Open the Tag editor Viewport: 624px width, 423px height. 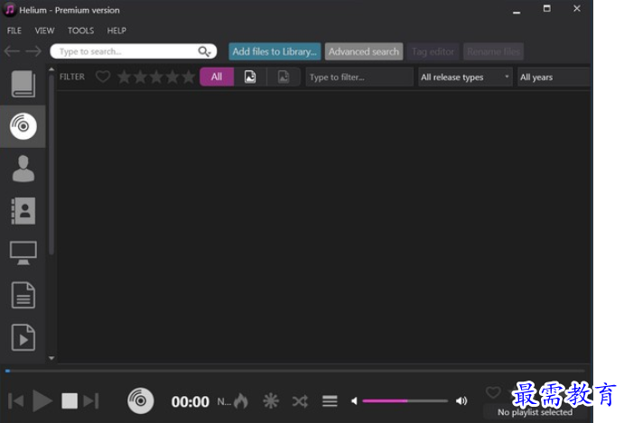433,51
